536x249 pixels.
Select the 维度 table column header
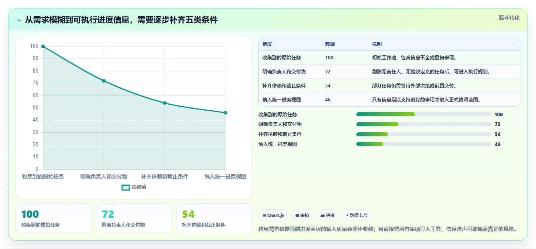point(267,44)
